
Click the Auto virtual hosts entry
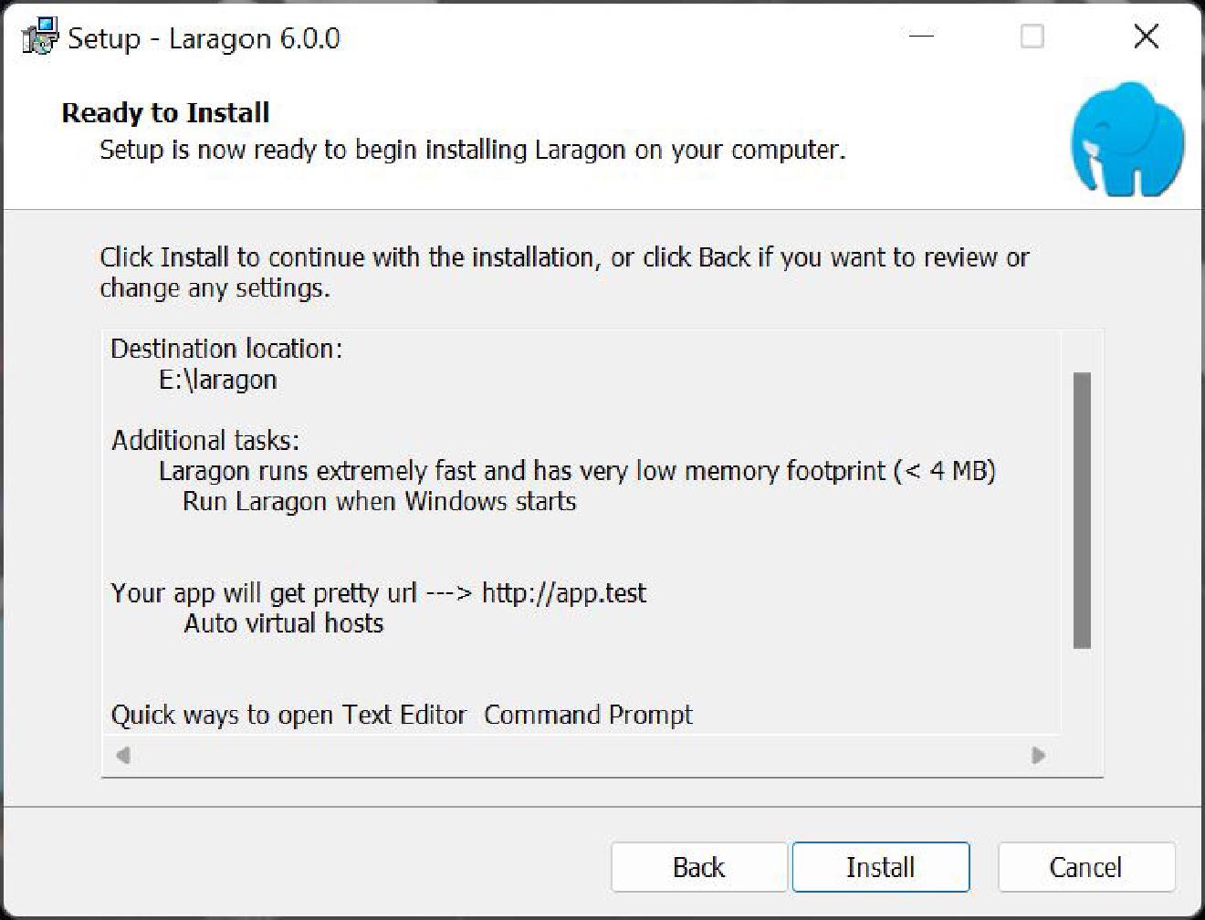(x=284, y=623)
